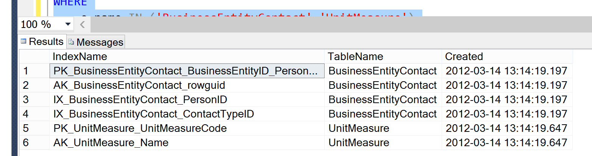
Task: Click row 5's Created timestamp cell
Action: 506,128
